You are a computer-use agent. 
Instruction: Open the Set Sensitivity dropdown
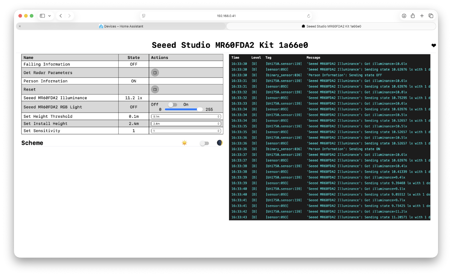tap(186, 131)
